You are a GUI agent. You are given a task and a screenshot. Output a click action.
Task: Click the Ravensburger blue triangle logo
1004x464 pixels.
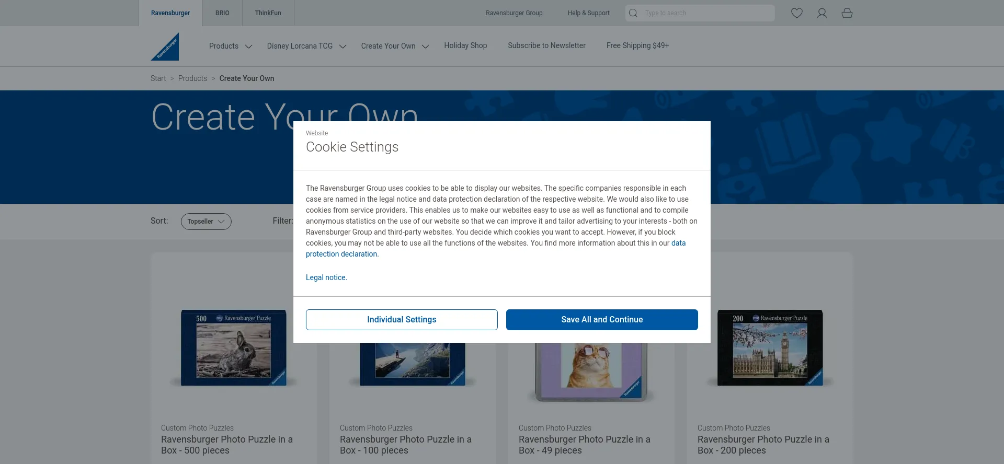pyautogui.click(x=165, y=47)
